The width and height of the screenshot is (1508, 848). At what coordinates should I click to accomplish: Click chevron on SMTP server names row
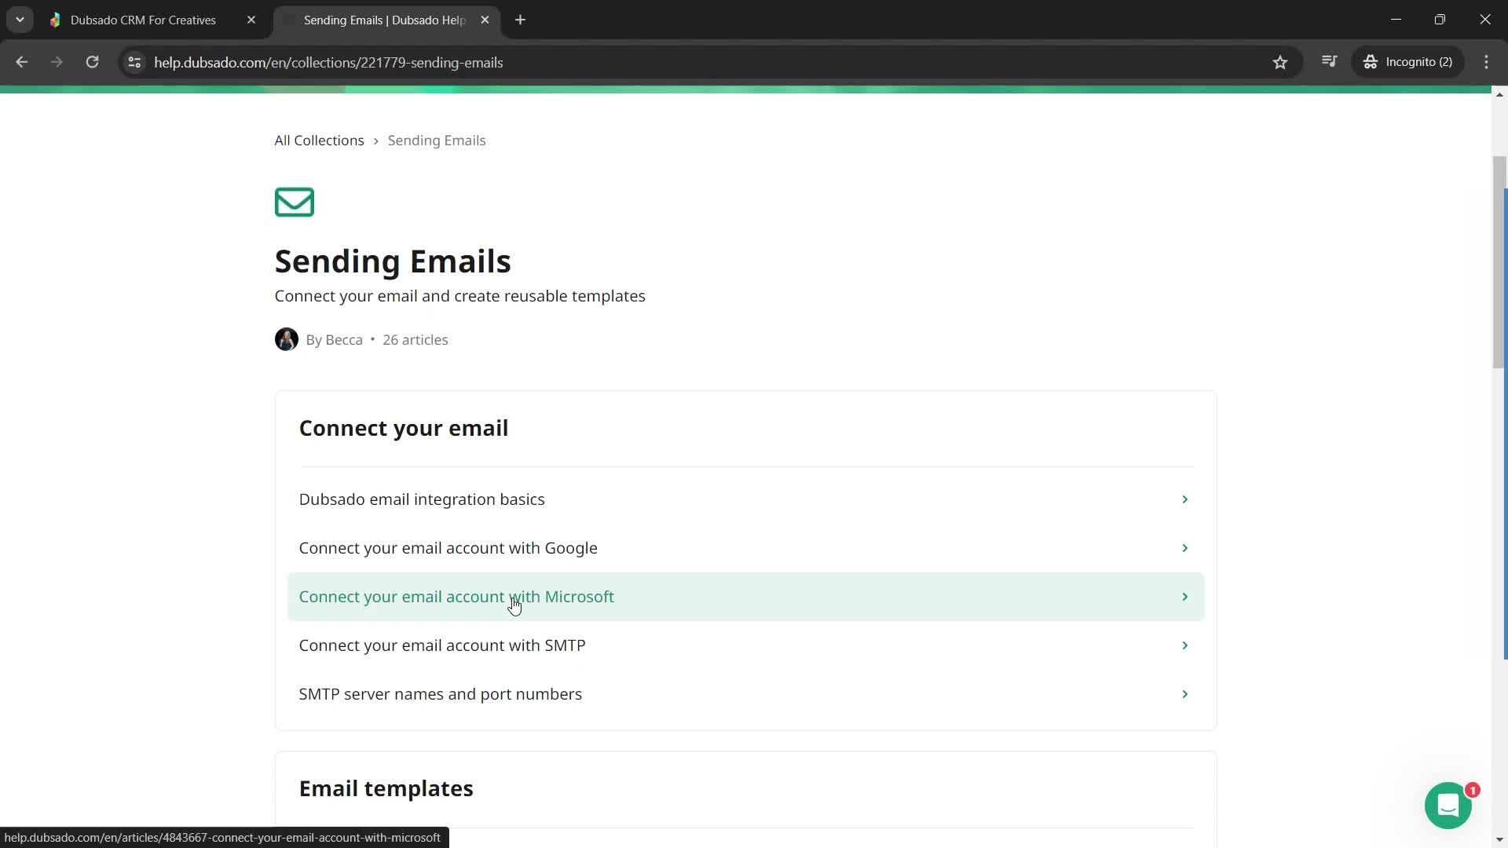point(1185,694)
